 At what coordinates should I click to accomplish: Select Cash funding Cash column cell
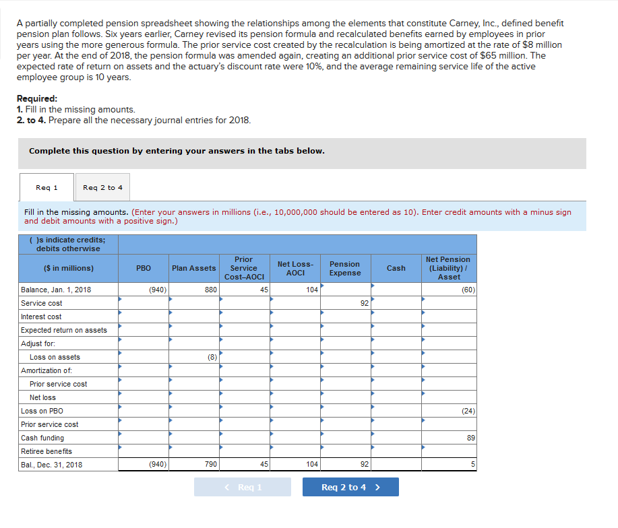coord(396,438)
